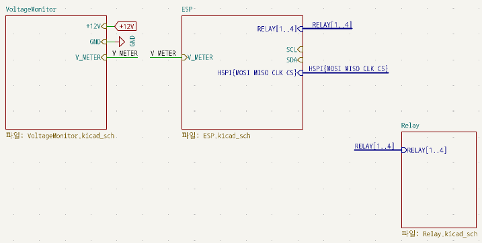Image resolution: width=482 pixels, height=243 pixels.
Task: Select the Relay sheet title label
Action: (410, 126)
